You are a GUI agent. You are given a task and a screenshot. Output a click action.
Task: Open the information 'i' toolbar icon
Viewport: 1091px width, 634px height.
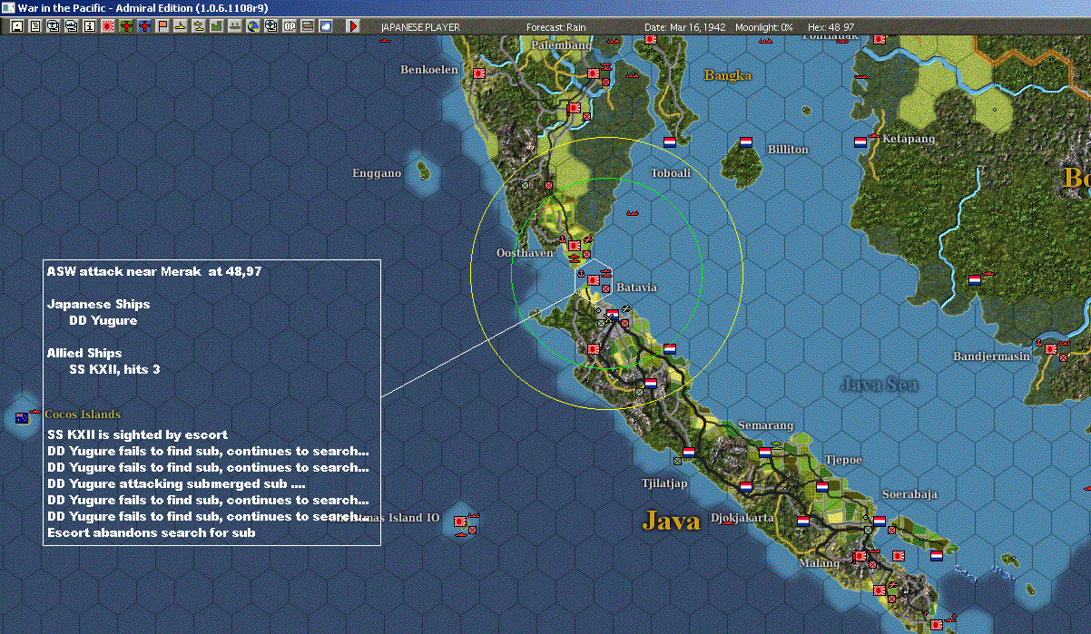pyautogui.click(x=89, y=26)
